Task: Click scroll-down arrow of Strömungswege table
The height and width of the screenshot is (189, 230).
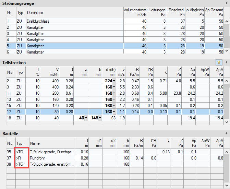Action: 227,51
